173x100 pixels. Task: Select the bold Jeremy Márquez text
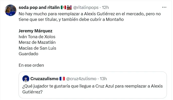click(x=35, y=31)
